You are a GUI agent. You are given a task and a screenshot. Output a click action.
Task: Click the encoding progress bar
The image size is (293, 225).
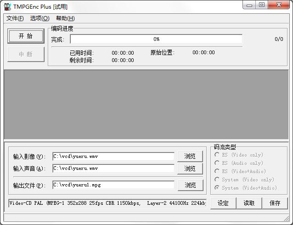(156, 39)
